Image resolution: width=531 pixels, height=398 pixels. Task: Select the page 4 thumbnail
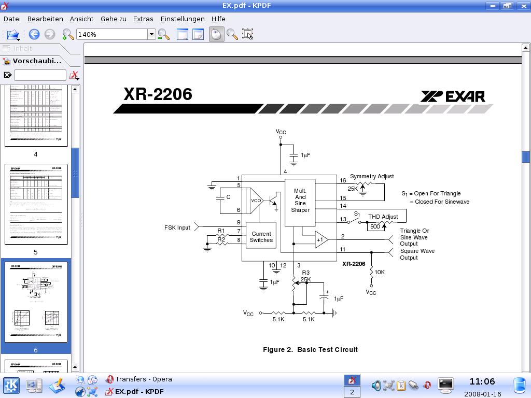tap(36, 115)
